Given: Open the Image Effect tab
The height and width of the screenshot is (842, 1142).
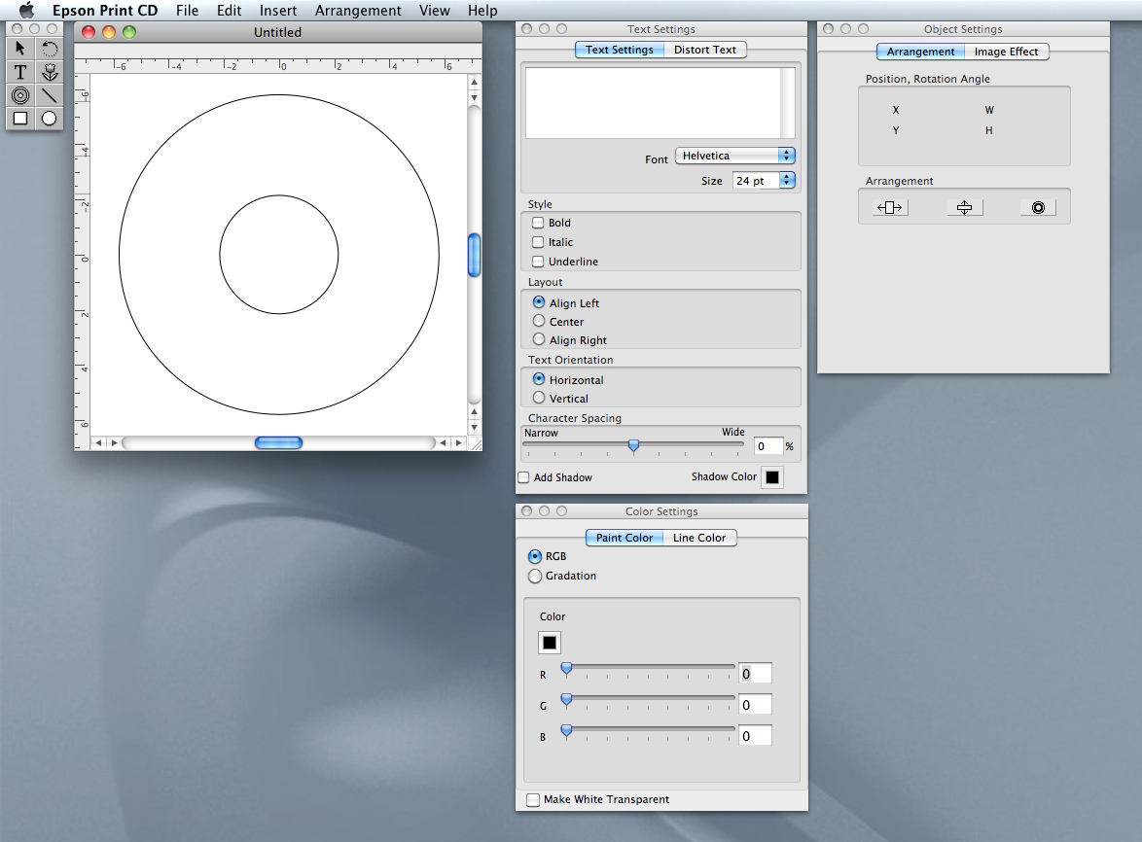Looking at the screenshot, I should point(1006,52).
